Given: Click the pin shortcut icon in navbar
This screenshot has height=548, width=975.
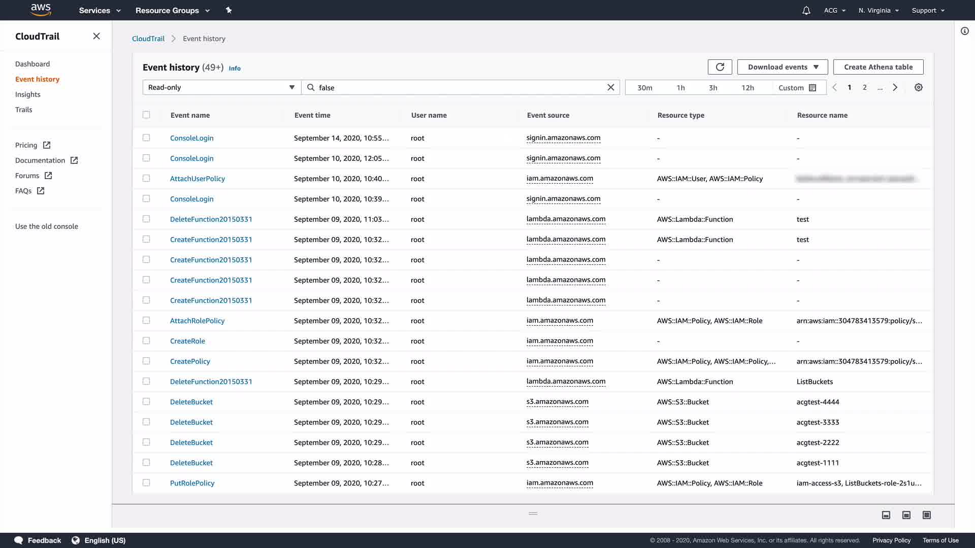Looking at the screenshot, I should [229, 10].
